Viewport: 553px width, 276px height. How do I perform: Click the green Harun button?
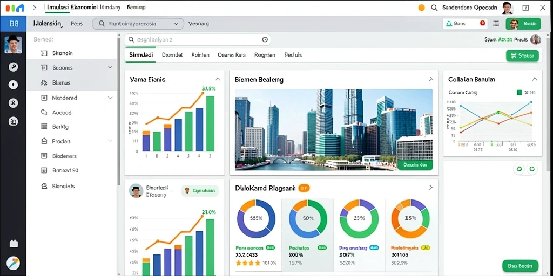[x=523, y=24]
